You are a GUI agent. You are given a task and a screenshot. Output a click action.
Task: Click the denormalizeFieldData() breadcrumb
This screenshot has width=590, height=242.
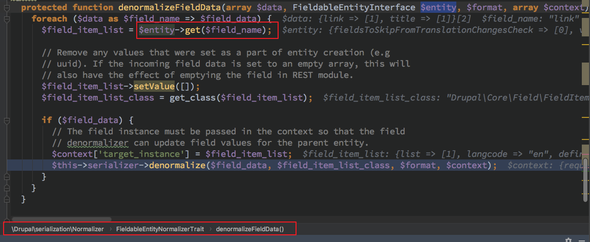[x=249, y=229]
